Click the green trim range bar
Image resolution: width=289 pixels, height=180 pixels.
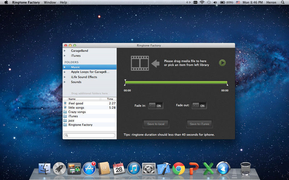pyautogui.click(x=176, y=82)
